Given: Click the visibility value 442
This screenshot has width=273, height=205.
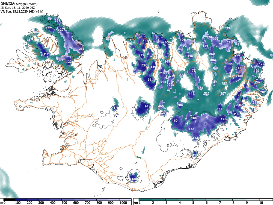Looking at the screenshot, I should pyautogui.click(x=200, y=88).
